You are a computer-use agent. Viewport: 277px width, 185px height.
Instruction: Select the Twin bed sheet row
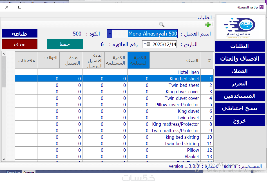tap(114, 85)
